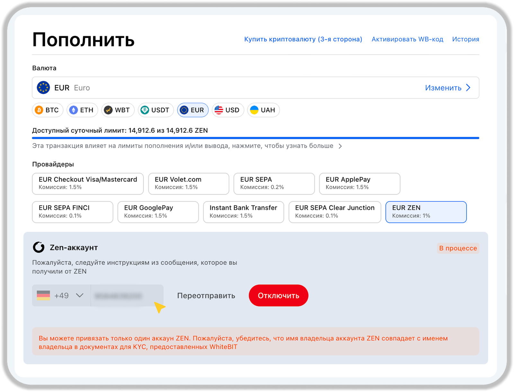Select EUR SEPA provider option

tap(274, 184)
